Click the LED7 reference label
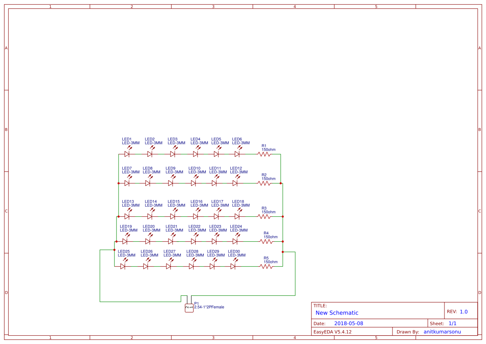Image resolution: width=486 pixels, height=344 pixels. tap(127, 168)
